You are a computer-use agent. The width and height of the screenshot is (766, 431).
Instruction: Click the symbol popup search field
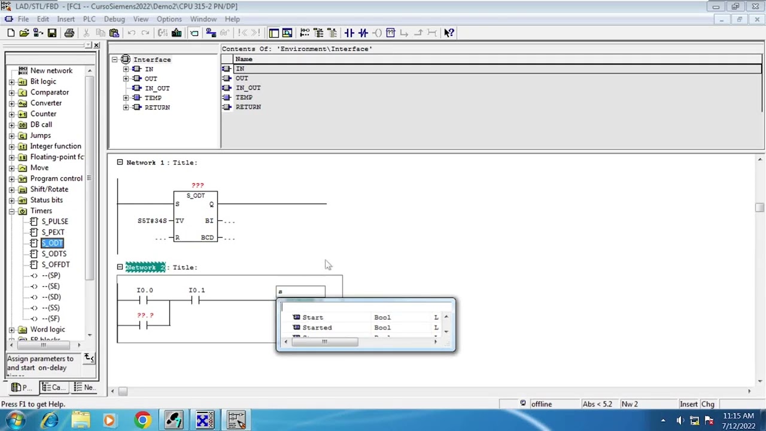coord(366,306)
